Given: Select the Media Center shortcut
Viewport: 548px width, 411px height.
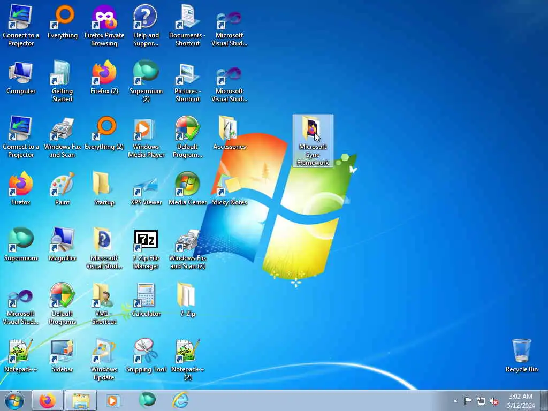Looking at the screenshot, I should pyautogui.click(x=187, y=189).
